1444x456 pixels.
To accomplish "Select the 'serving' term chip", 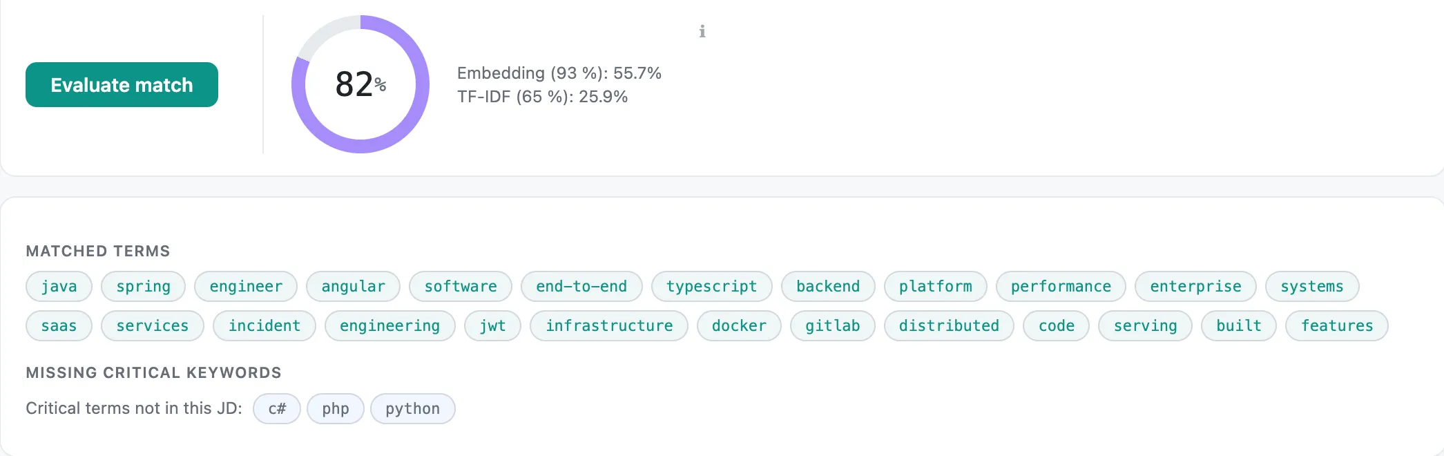I will (1145, 325).
